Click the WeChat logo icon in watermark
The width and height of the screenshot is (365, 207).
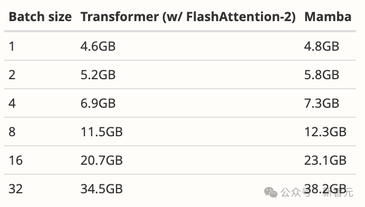coord(271,193)
